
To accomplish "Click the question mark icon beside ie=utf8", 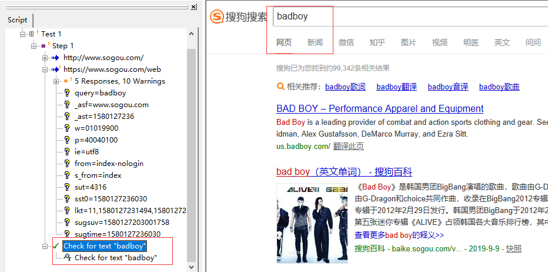I will [x=67, y=151].
